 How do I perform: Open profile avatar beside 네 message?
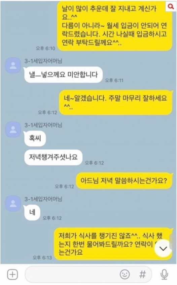(13, 204)
